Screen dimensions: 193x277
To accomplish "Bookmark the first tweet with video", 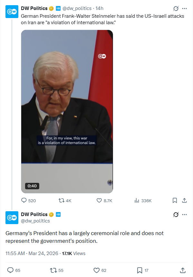I will click(175, 200).
